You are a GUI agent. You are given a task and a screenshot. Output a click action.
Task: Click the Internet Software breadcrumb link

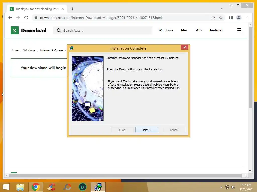(x=51, y=50)
